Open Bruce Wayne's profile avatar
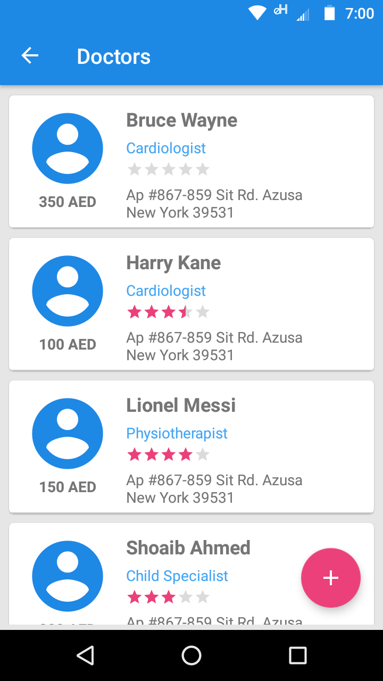The image size is (383, 681). pyautogui.click(x=68, y=148)
